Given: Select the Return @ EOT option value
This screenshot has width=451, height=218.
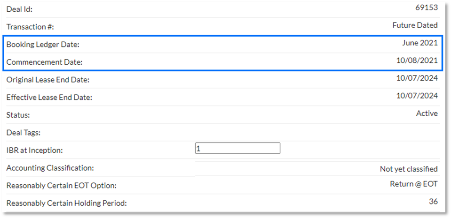Looking at the screenshot, I should (414, 184).
